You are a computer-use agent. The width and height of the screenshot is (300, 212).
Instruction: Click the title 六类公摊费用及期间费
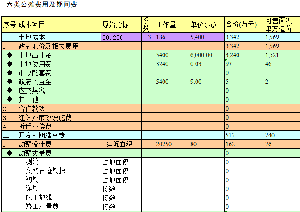(35, 5)
